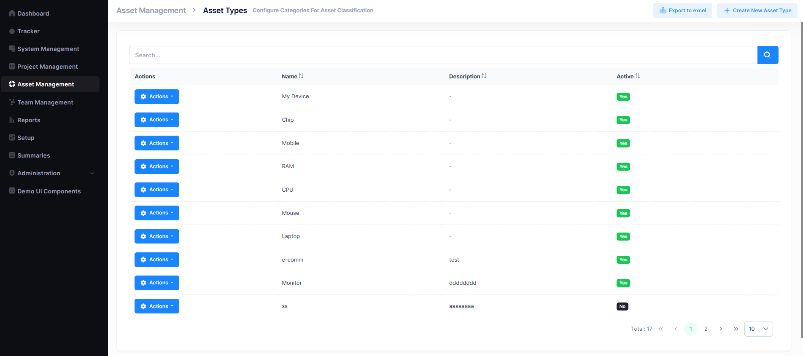Click the export upload icon

click(x=663, y=10)
